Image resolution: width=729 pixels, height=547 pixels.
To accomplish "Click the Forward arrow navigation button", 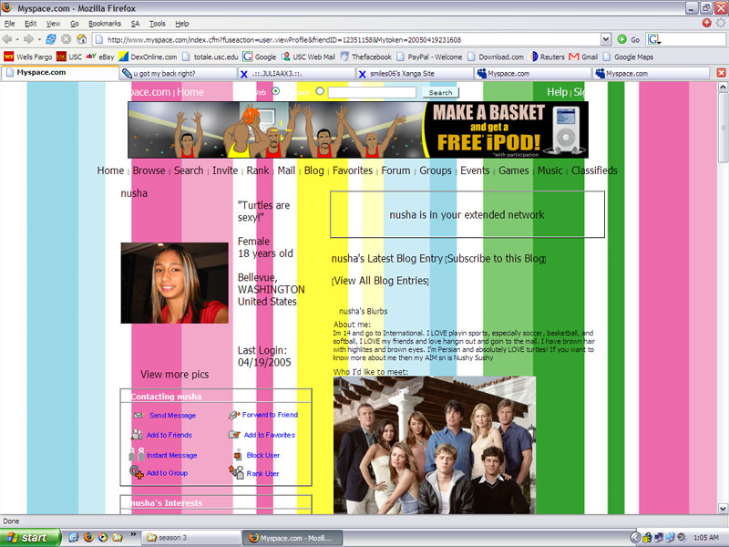I will click(x=29, y=39).
